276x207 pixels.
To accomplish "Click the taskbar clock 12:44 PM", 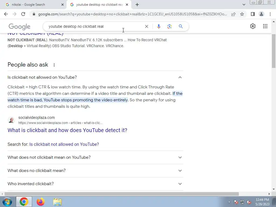I will pyautogui.click(x=262, y=202).
